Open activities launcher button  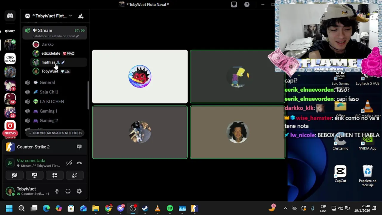click(55, 175)
